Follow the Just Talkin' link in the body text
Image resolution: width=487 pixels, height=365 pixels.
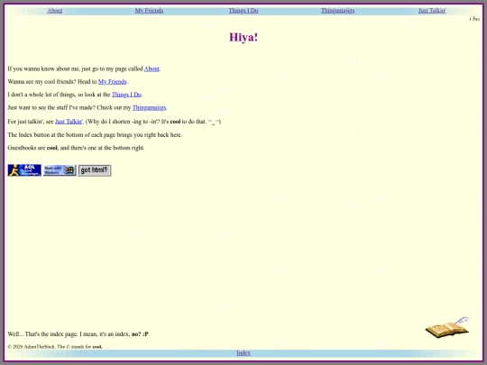(x=69, y=122)
